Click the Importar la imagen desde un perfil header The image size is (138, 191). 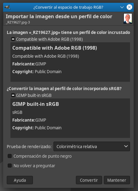(59, 16)
